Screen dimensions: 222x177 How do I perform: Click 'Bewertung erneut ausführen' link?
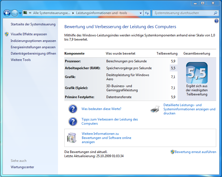coord(195,152)
